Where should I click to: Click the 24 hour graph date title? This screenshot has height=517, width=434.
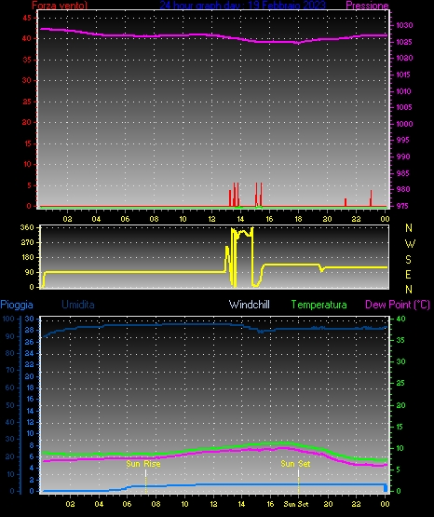pyautogui.click(x=242, y=5)
